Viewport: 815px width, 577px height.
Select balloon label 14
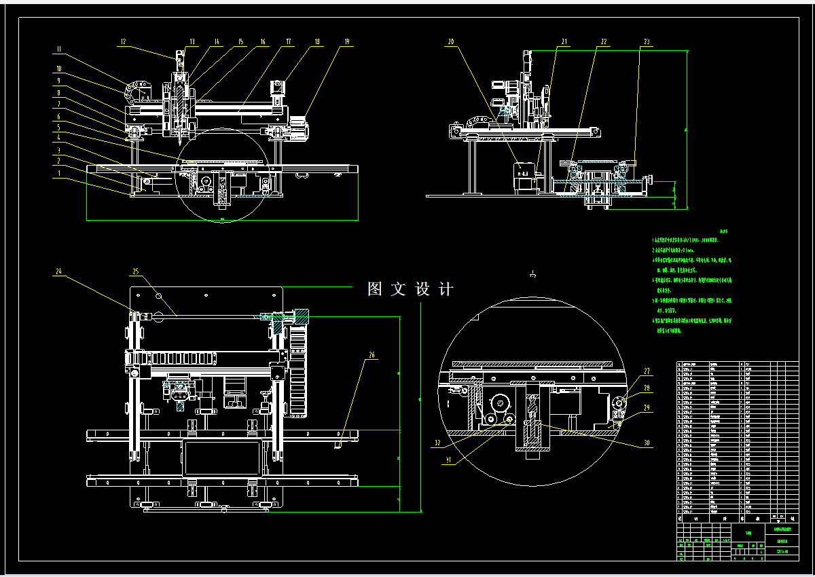[216, 41]
